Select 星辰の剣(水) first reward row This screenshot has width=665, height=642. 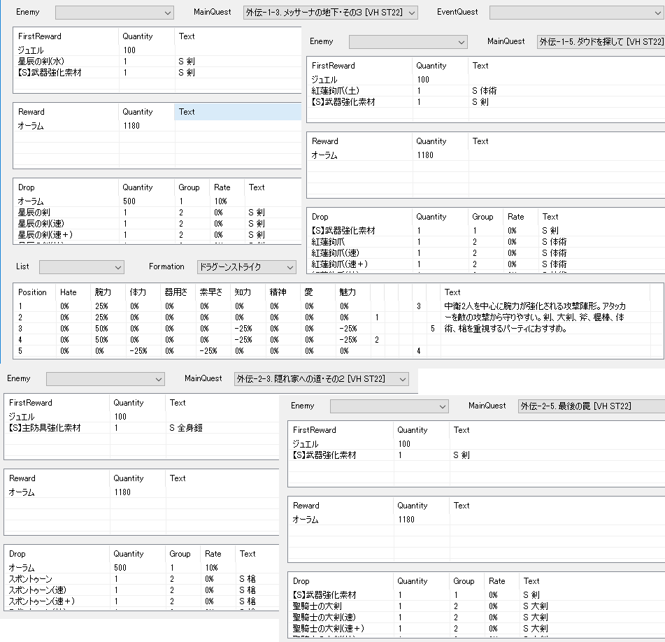157,62
